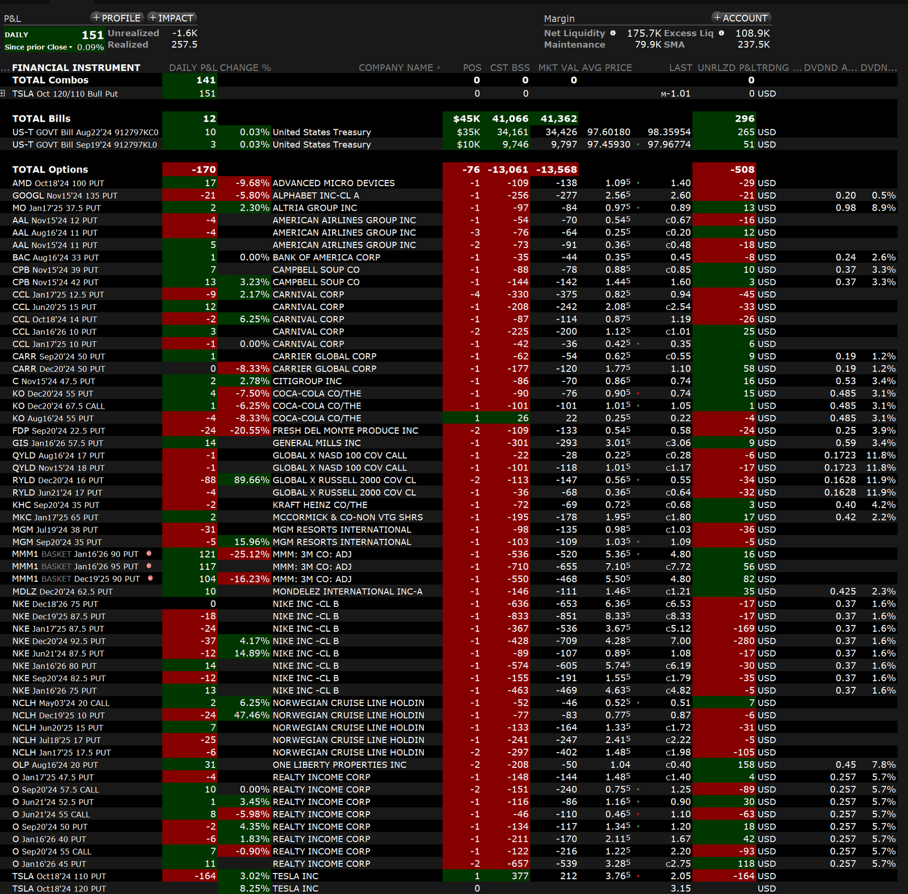
Task: Click the red badge on MMM1 Jan16'26 90 PUT
Action: click(149, 553)
